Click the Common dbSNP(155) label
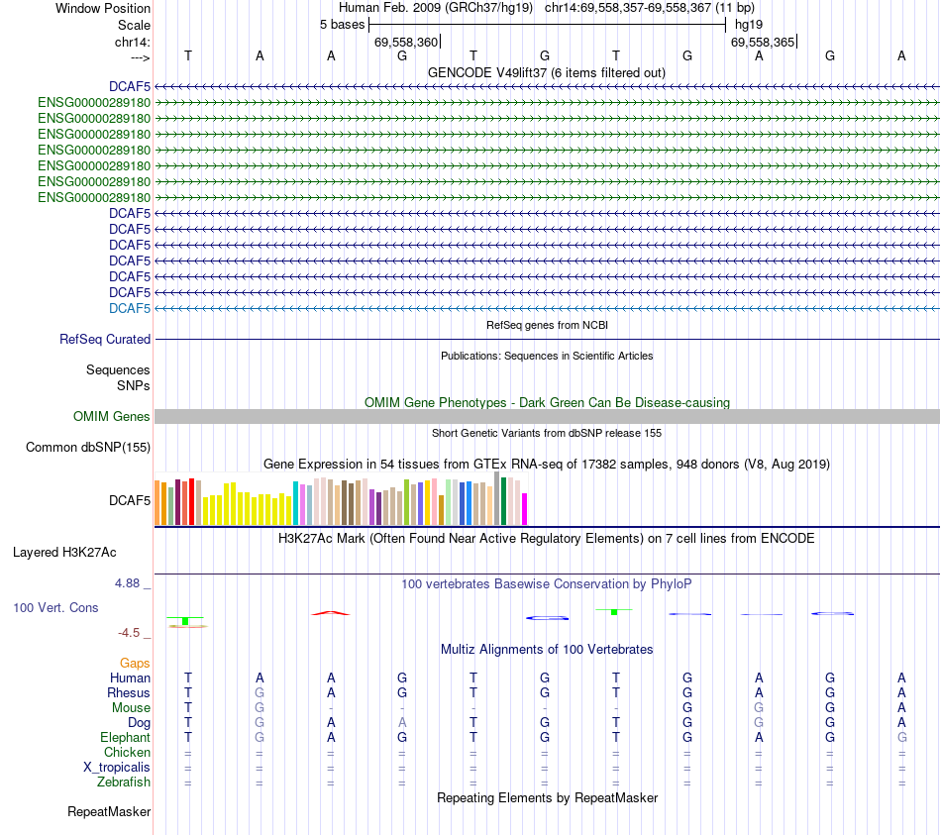Viewport: 941px width, 835px height. point(88,447)
